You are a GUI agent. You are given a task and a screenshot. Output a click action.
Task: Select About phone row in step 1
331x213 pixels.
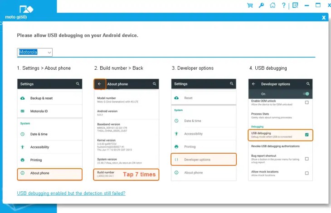50,174
